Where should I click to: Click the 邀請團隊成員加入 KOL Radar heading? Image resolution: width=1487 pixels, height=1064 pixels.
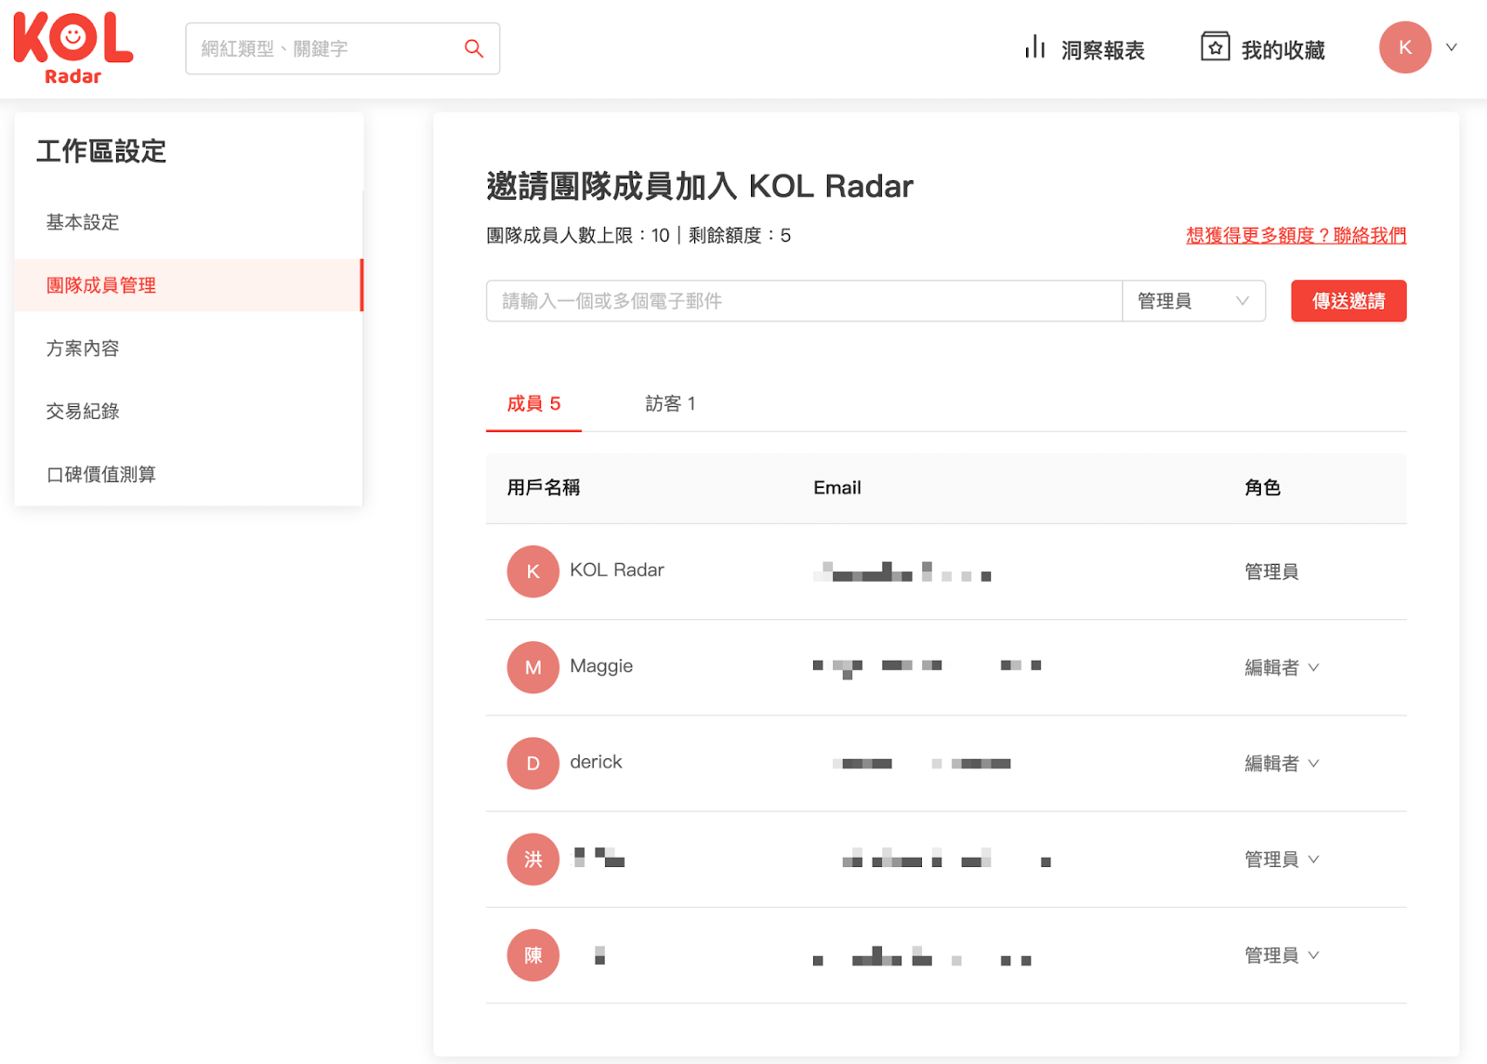pyautogui.click(x=700, y=186)
